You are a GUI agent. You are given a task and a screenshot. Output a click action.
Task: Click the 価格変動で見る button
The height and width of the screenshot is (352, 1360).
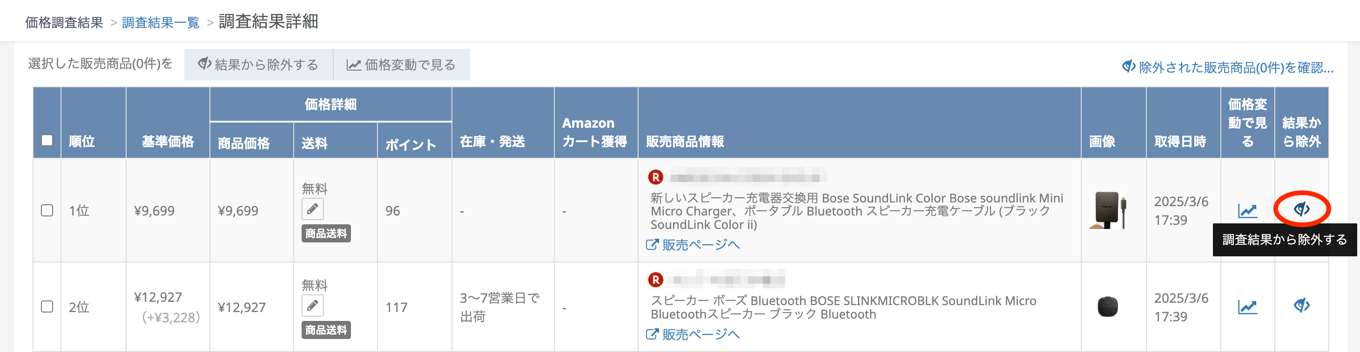pos(401,65)
